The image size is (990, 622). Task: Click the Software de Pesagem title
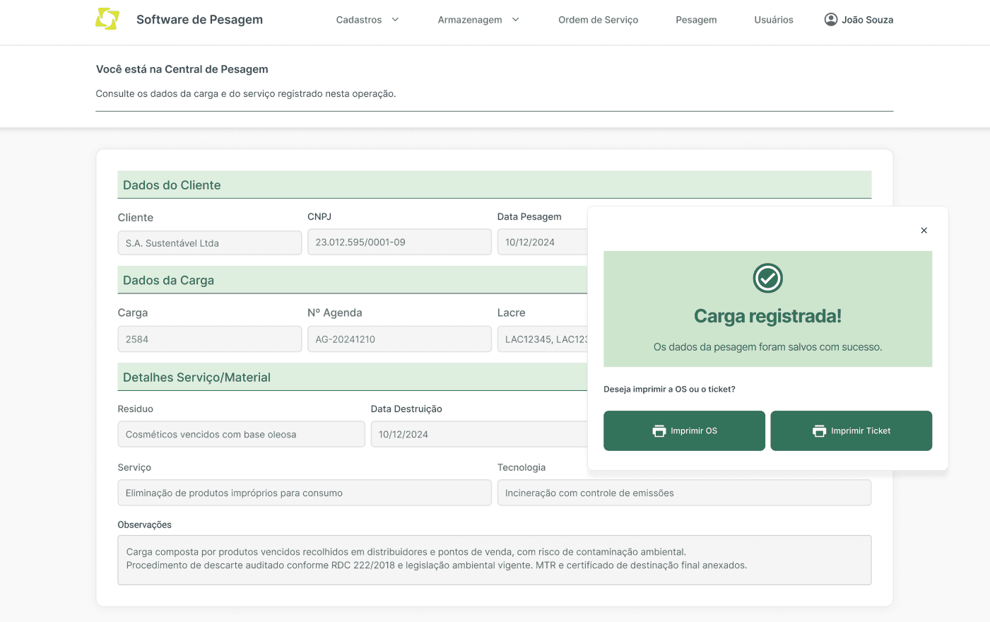coord(199,20)
